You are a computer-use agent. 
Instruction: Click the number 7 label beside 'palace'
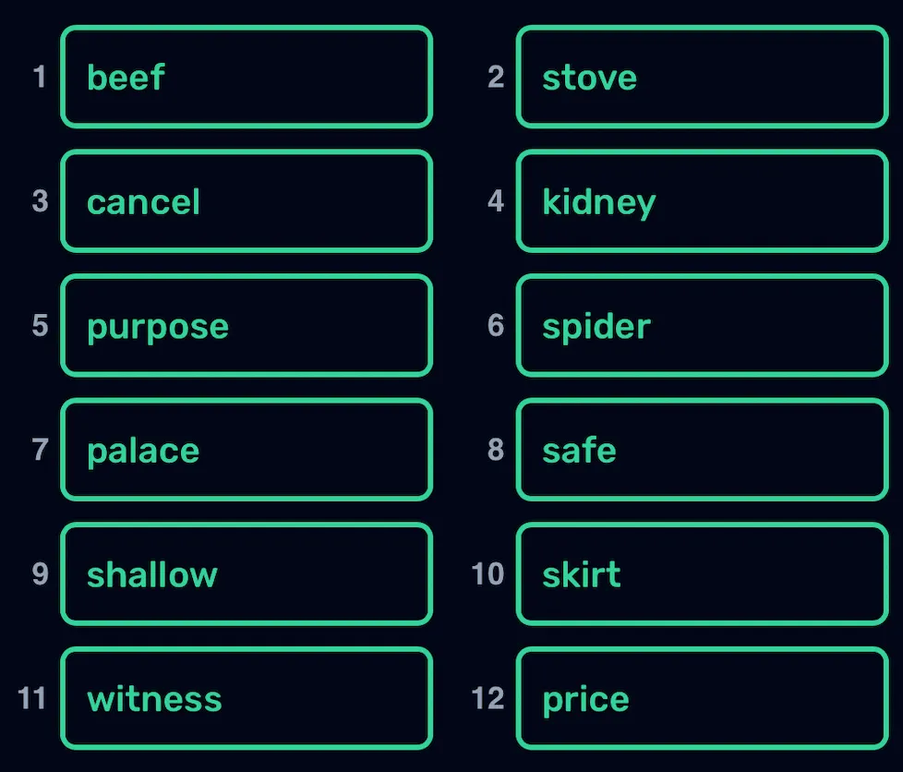(x=40, y=450)
